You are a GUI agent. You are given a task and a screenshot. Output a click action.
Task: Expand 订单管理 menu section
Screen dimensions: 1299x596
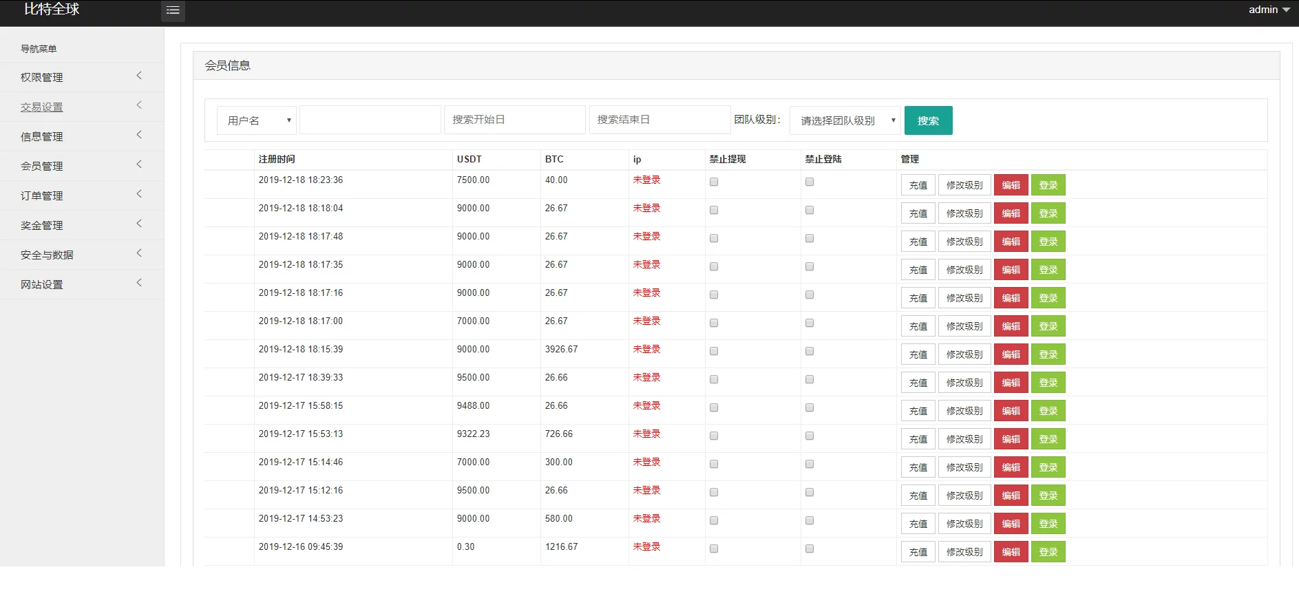[x=82, y=195]
